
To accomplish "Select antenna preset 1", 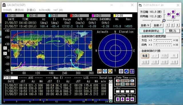I will coord(167,25).
